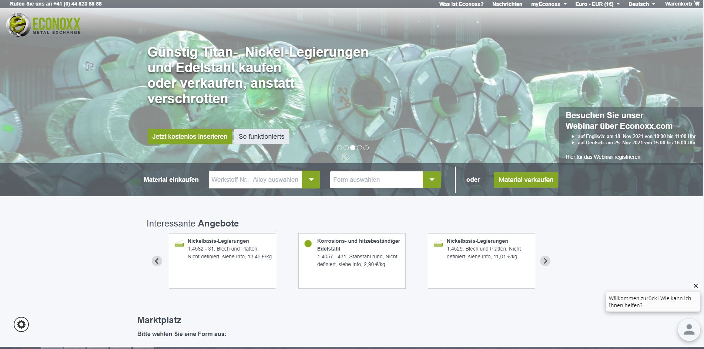Open the myEconoxx menu
704x349 pixels.
pos(549,4)
